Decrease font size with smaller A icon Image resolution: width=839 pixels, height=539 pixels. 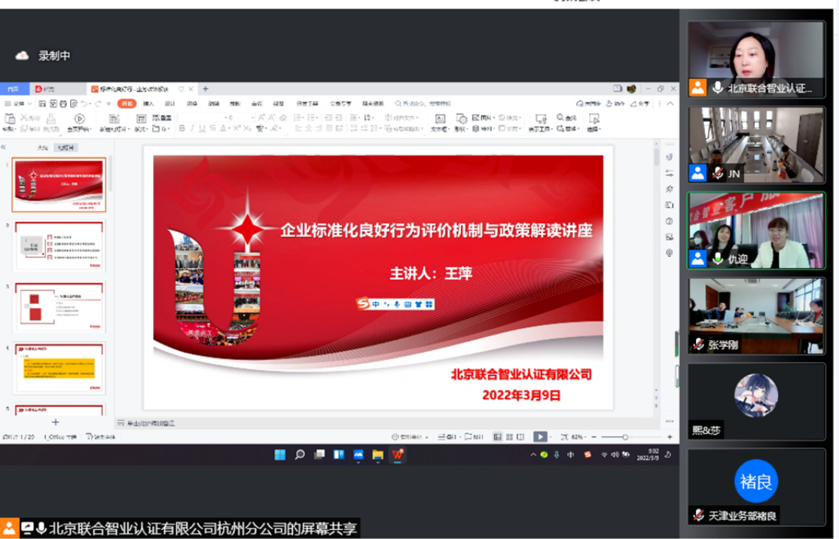click(x=272, y=117)
